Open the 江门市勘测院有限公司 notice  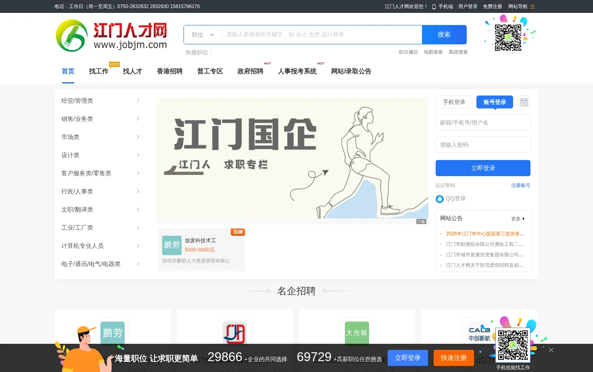coord(485,244)
